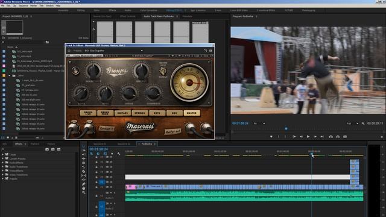
Task: Open Program monitor settings wrench
Action: (363, 123)
